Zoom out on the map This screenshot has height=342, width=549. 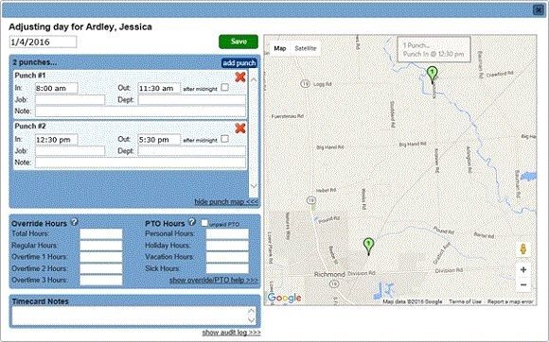[x=523, y=284]
